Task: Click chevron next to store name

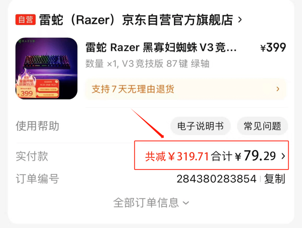Action: 240,20
